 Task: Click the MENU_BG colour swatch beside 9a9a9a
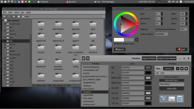[148, 78]
